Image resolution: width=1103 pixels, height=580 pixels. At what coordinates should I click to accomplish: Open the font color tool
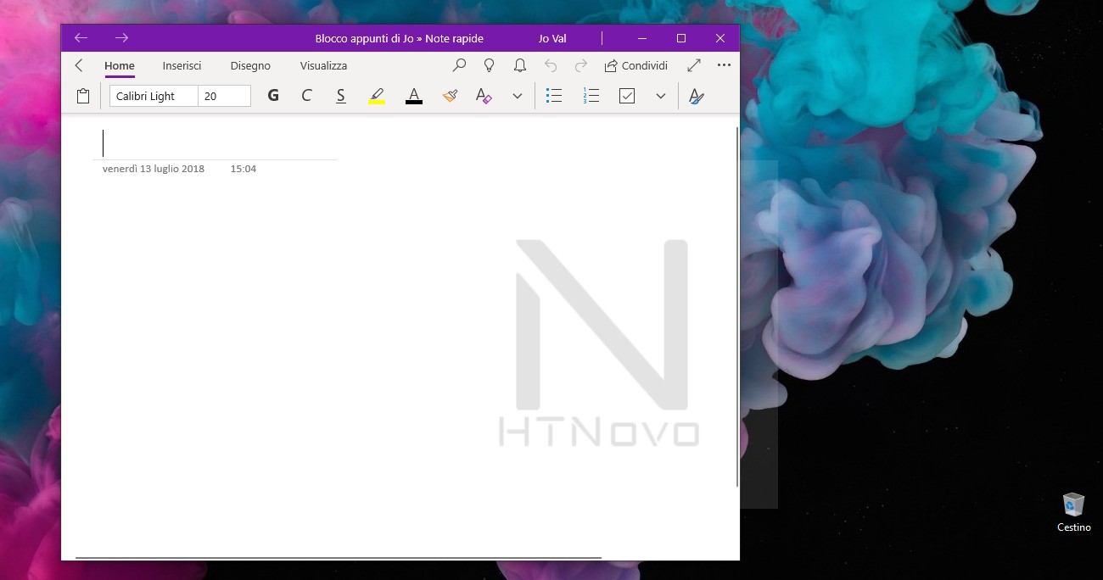point(413,95)
